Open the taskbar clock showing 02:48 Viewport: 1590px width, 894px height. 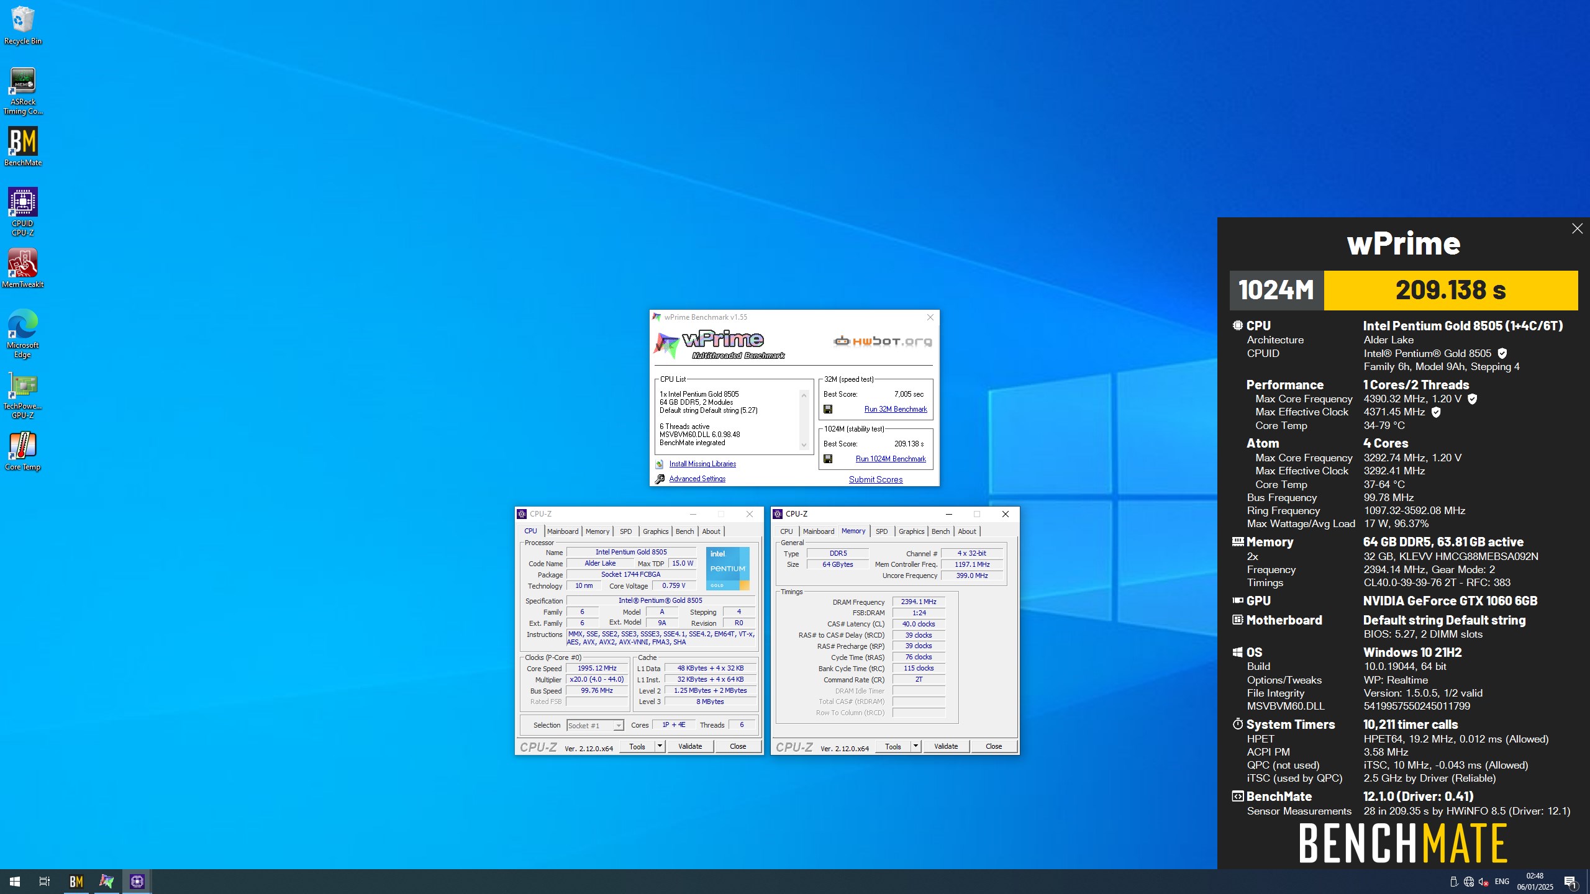click(x=1535, y=882)
